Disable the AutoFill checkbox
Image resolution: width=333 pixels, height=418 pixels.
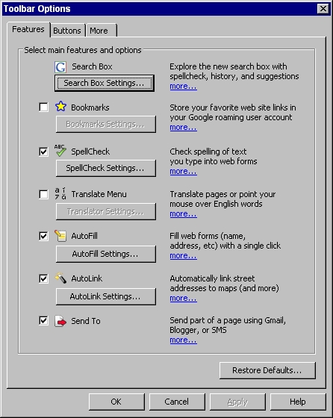(43, 236)
